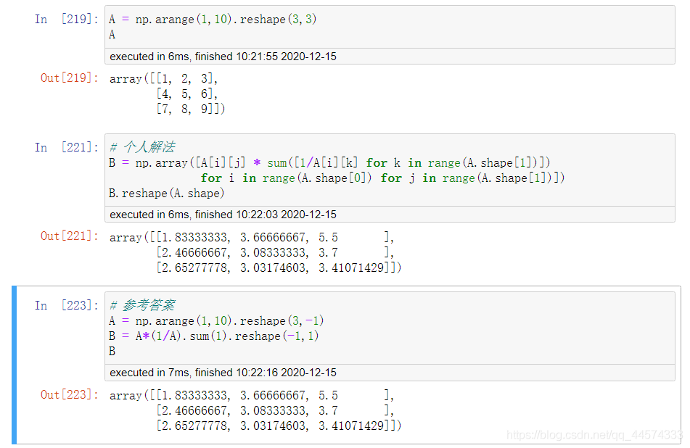Click the In [223] cell prompt

66,305
